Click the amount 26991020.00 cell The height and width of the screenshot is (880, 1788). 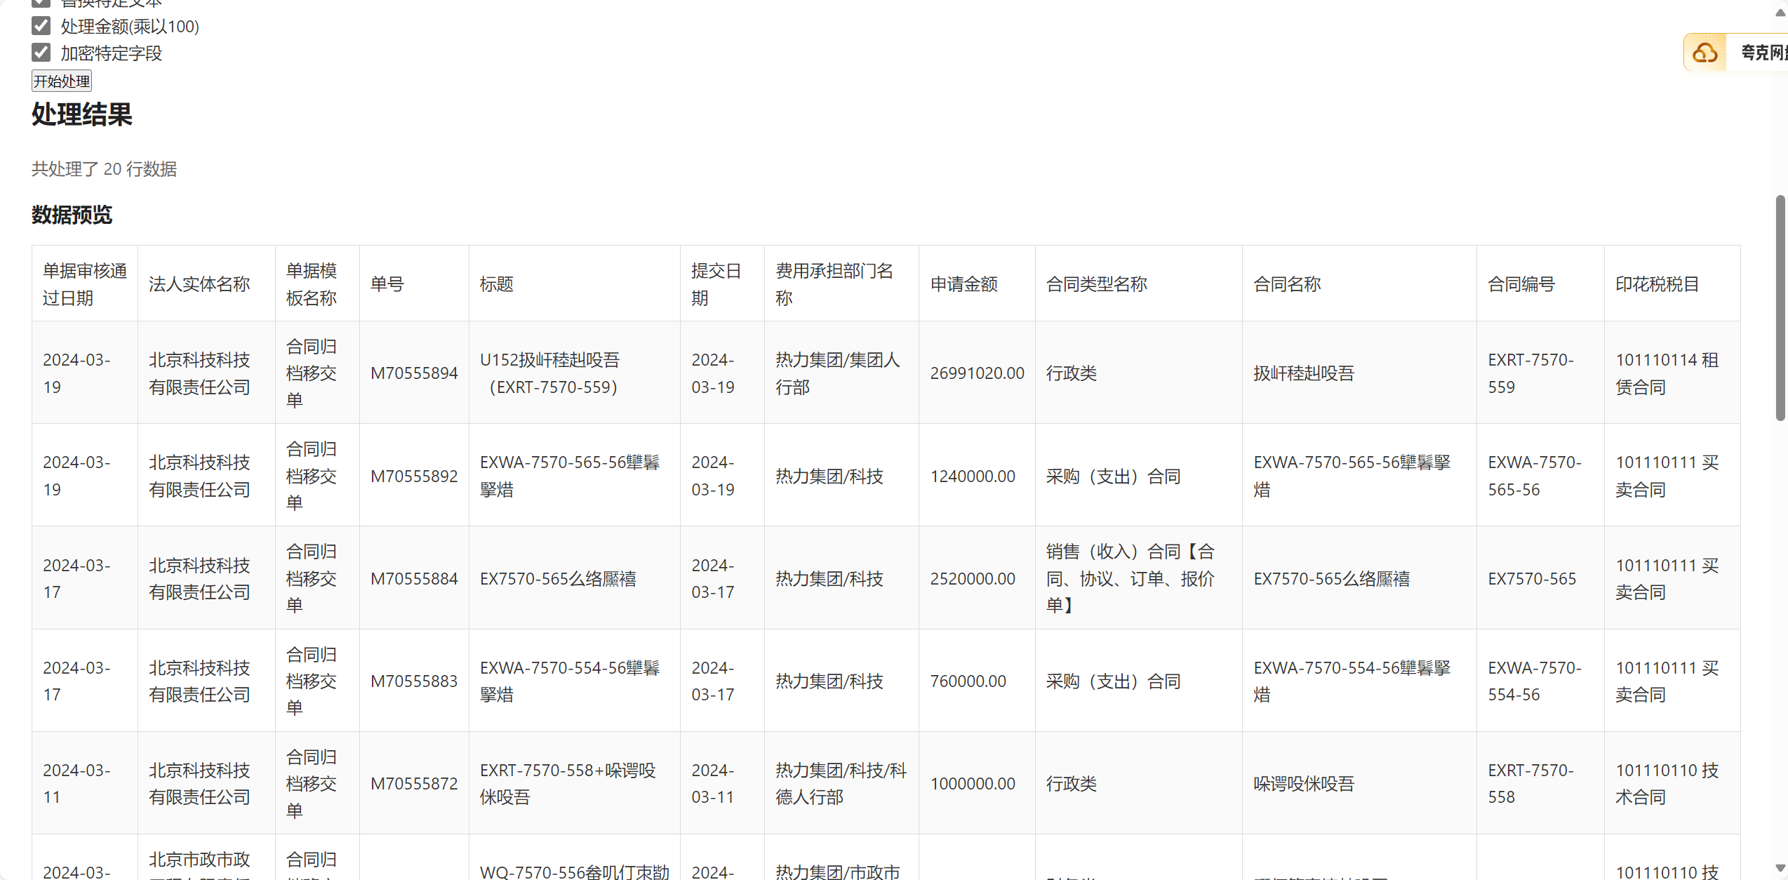pyautogui.click(x=977, y=373)
